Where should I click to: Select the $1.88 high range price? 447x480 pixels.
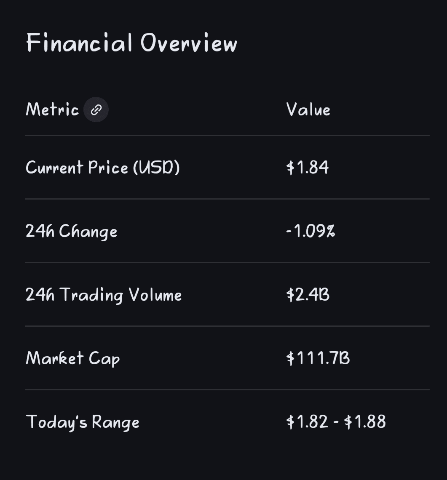pyautogui.click(x=365, y=422)
